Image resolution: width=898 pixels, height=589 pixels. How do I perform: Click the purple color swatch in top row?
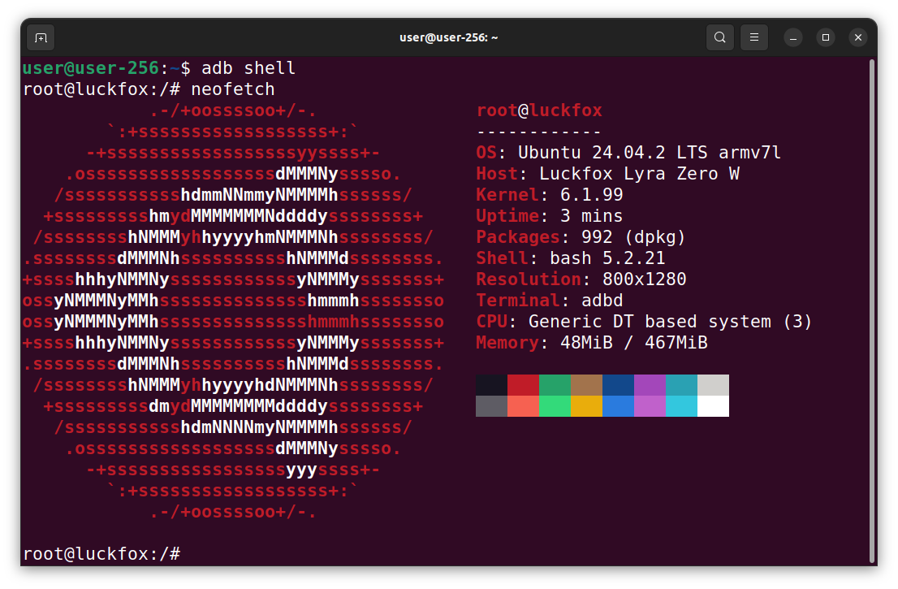click(650, 385)
